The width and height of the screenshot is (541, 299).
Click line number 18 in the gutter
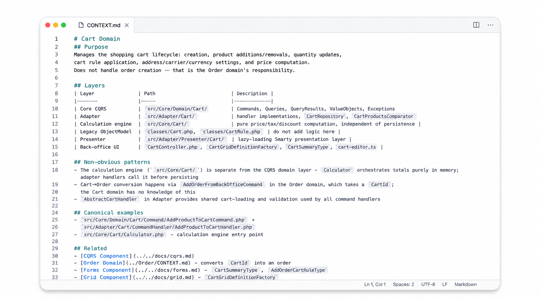click(55, 170)
